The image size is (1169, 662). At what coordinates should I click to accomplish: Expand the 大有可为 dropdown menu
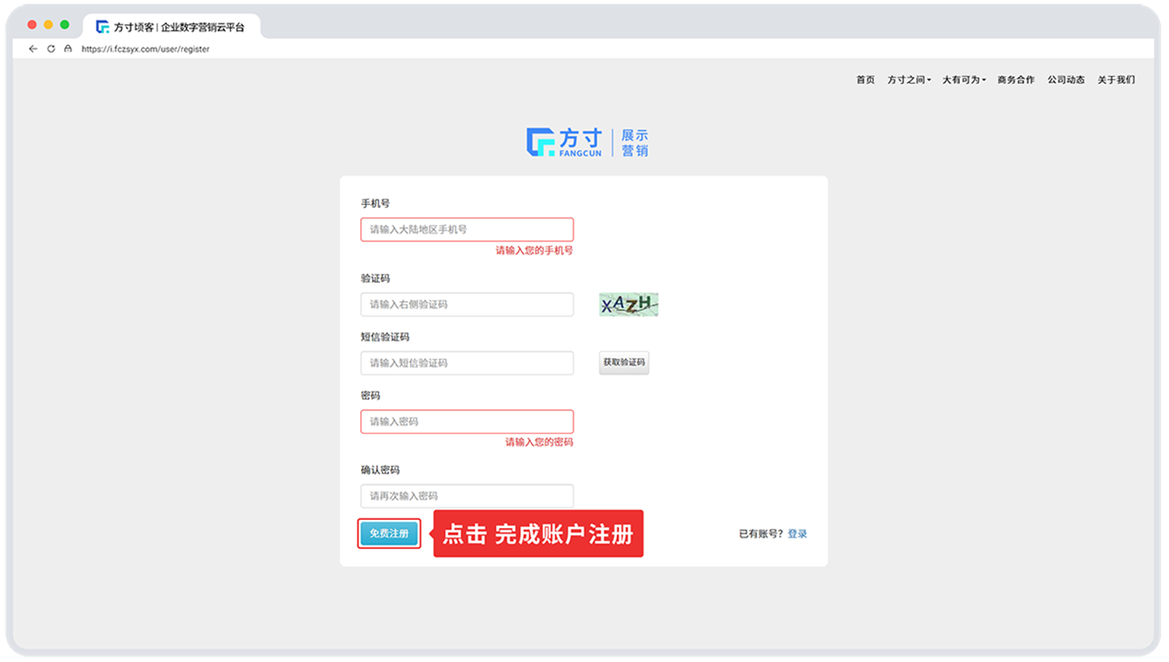point(964,80)
